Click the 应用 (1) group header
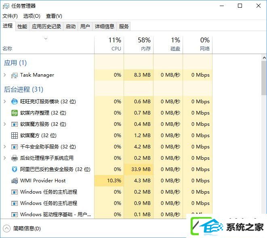The height and width of the screenshot is (238, 267). click(15, 63)
